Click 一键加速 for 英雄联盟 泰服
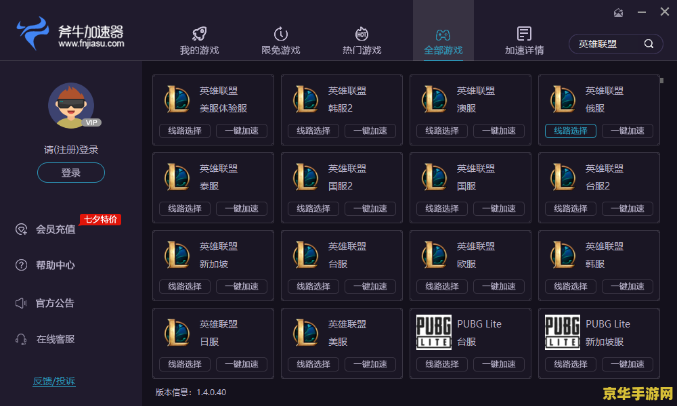Screen dimensions: 677x406 coord(242,208)
